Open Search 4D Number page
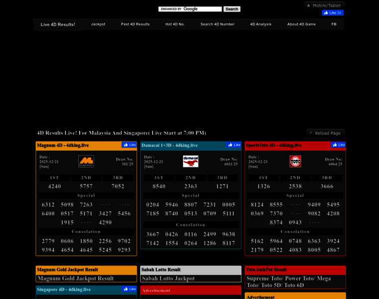 click(217, 24)
